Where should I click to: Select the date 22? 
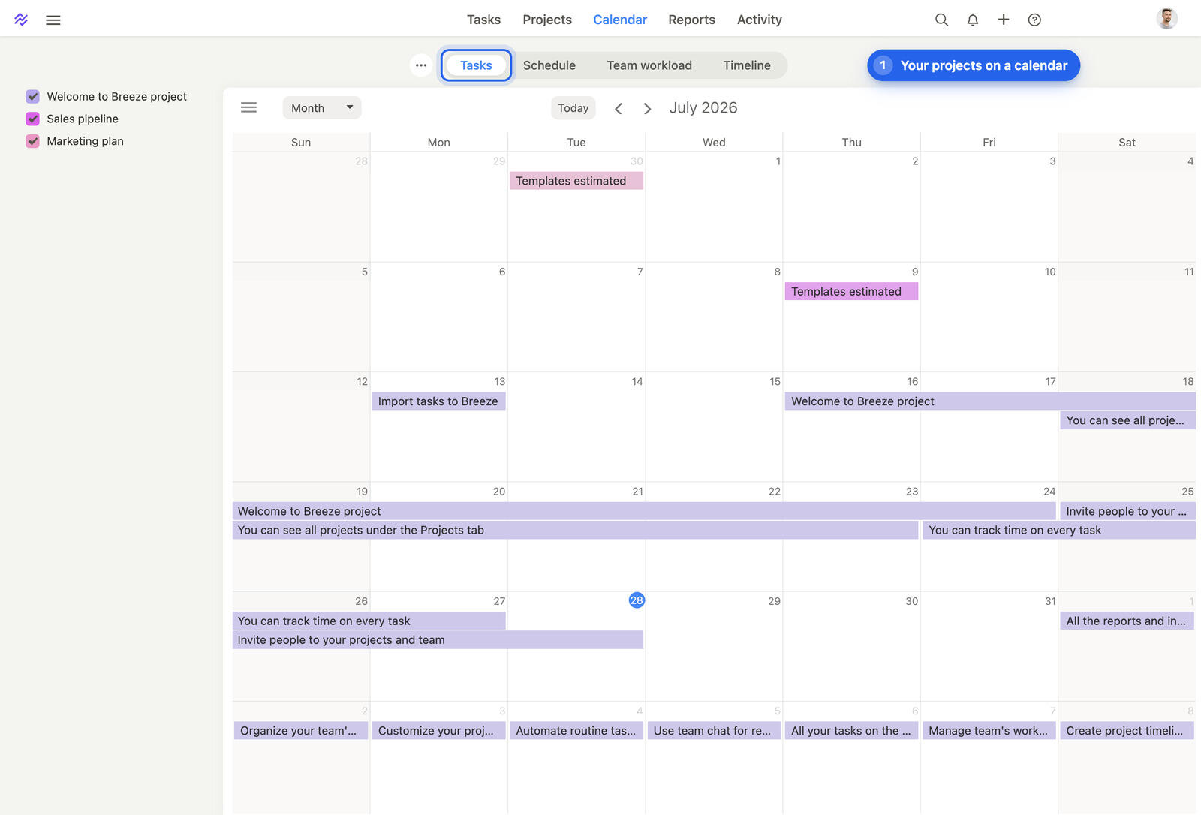pos(775,491)
